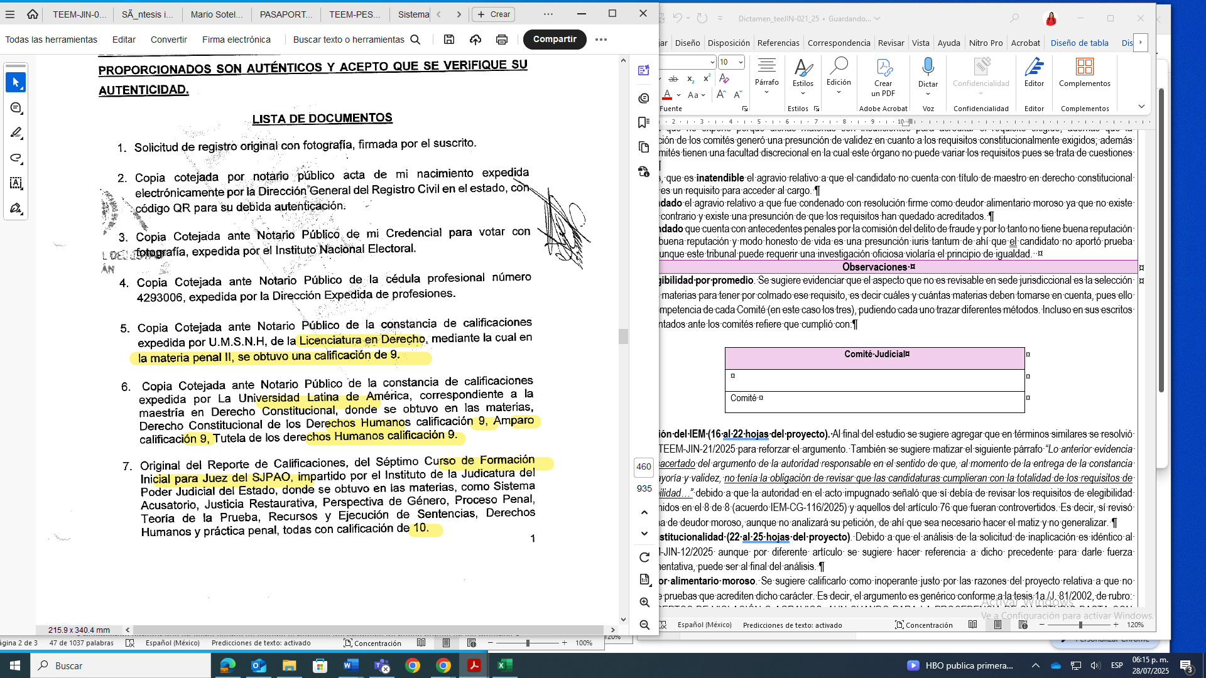Clear all formatting in Word's Fuente group

click(724, 78)
